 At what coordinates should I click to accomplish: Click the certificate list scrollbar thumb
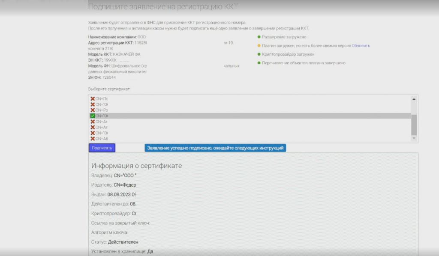[x=414, y=125]
